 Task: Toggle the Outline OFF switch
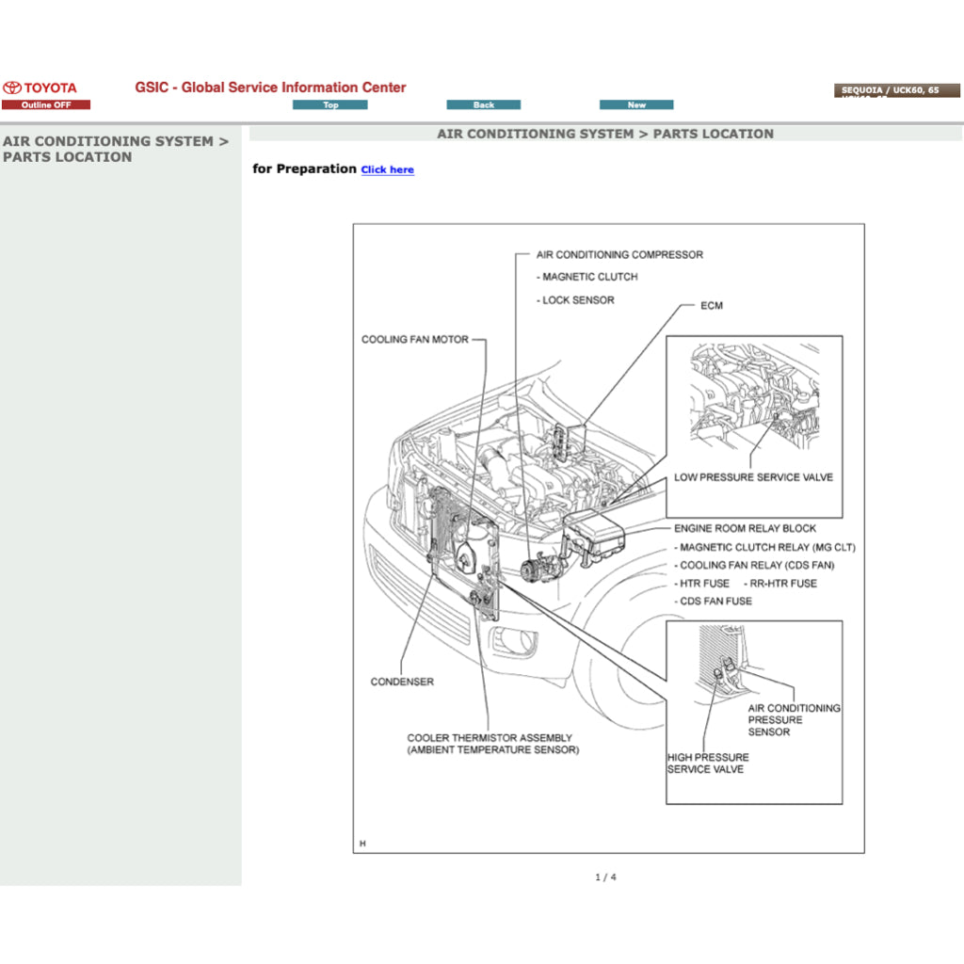47,104
